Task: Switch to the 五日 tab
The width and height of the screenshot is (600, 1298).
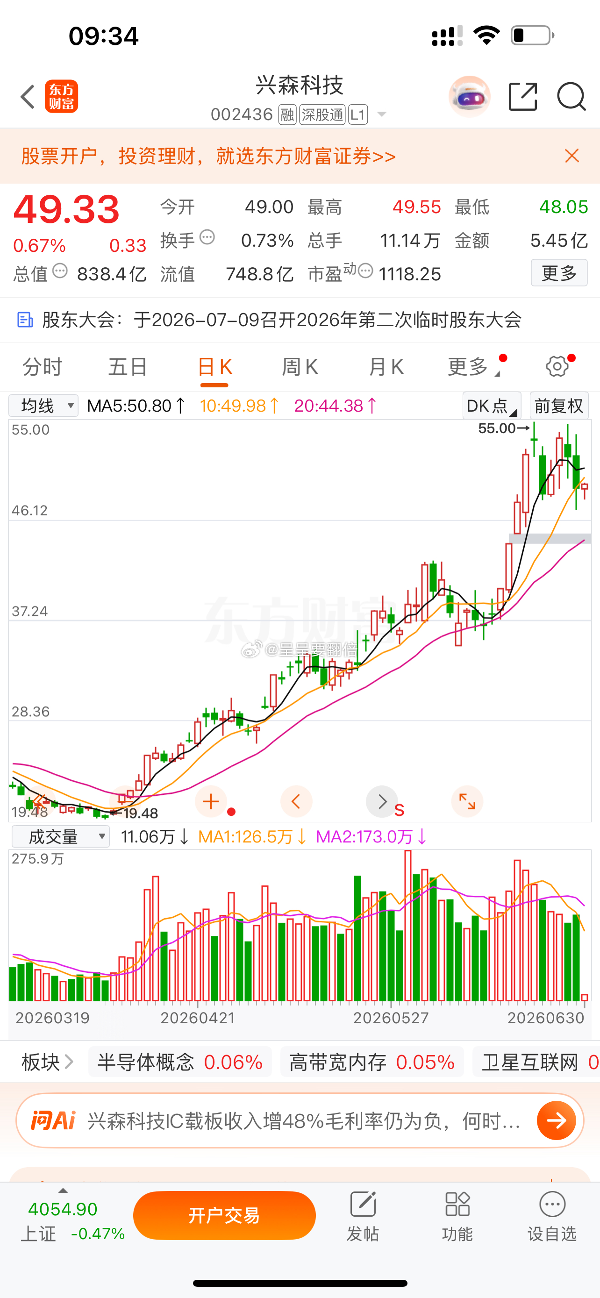Action: tap(128, 366)
